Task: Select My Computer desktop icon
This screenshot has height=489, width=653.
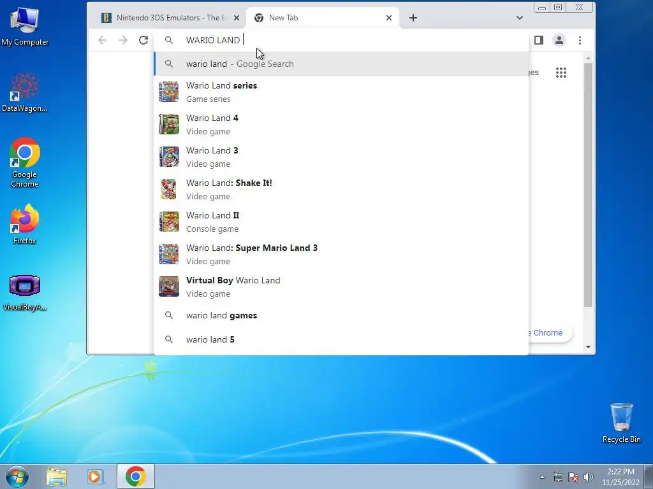Action: pyautogui.click(x=25, y=27)
